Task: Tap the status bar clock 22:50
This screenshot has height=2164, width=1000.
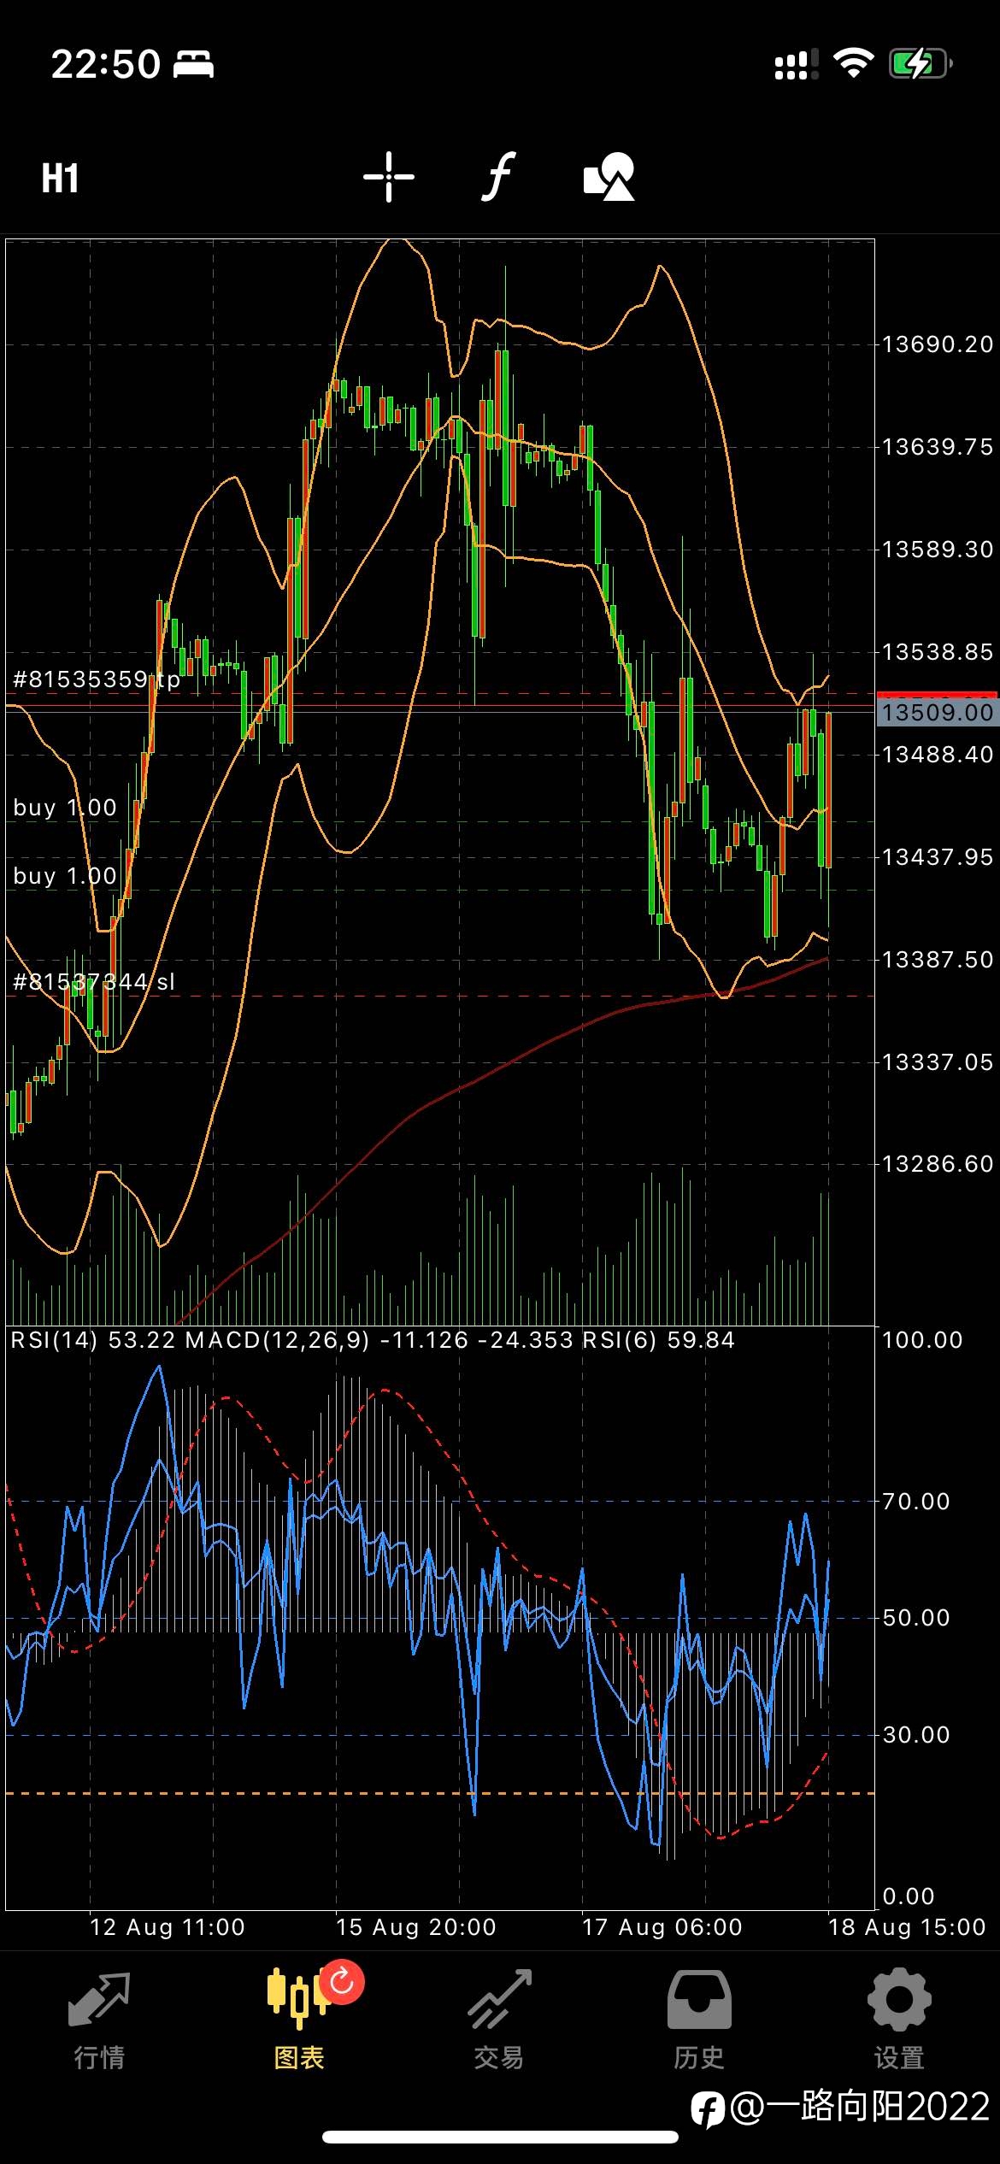Action: coord(106,64)
